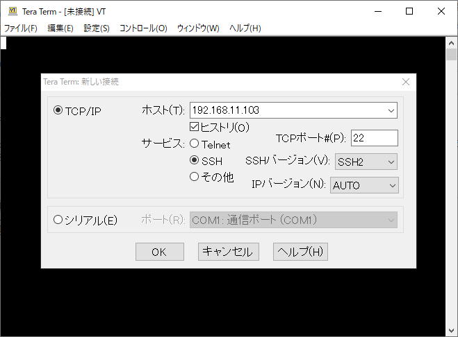Viewport: 458px width, 337px height.
Task: Open the コントロール(O) menu
Action: click(x=143, y=28)
